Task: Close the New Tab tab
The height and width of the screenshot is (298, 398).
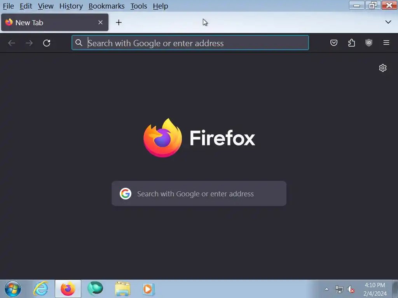Action: click(x=101, y=23)
